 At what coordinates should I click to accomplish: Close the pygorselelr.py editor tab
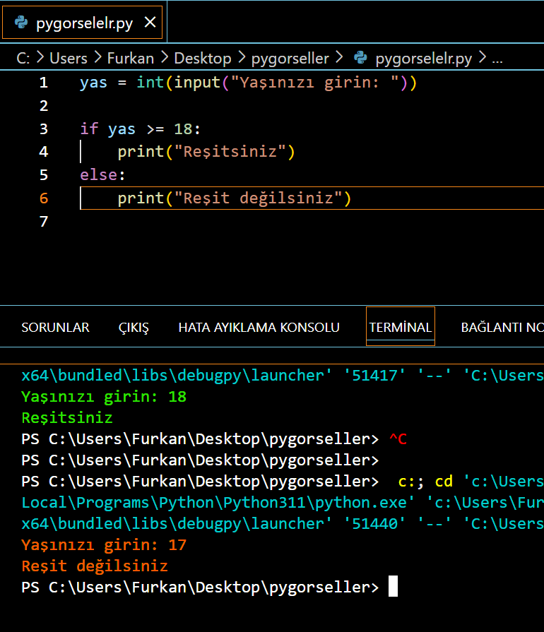(149, 23)
